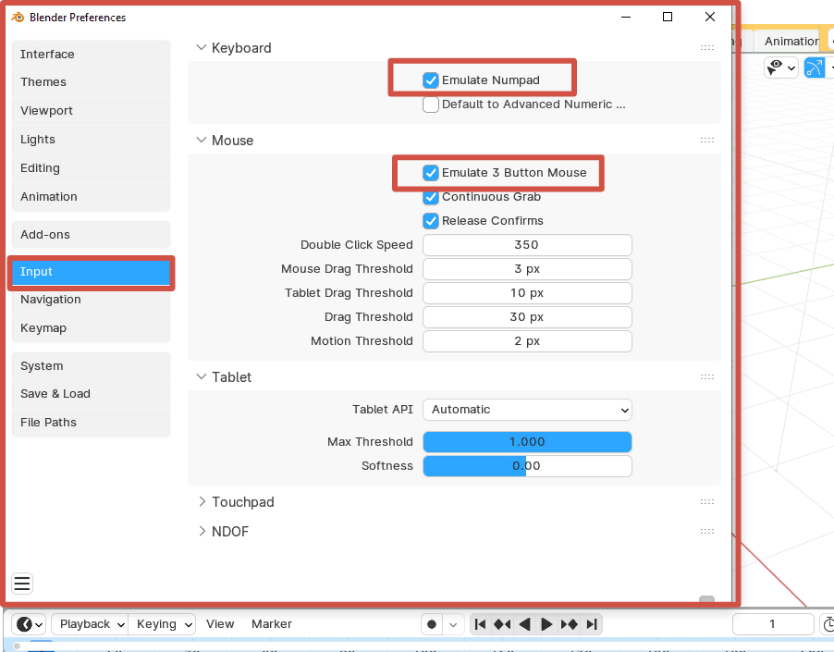The width and height of the screenshot is (834, 652).
Task: Jump to the timeline end frame
Action: point(592,624)
